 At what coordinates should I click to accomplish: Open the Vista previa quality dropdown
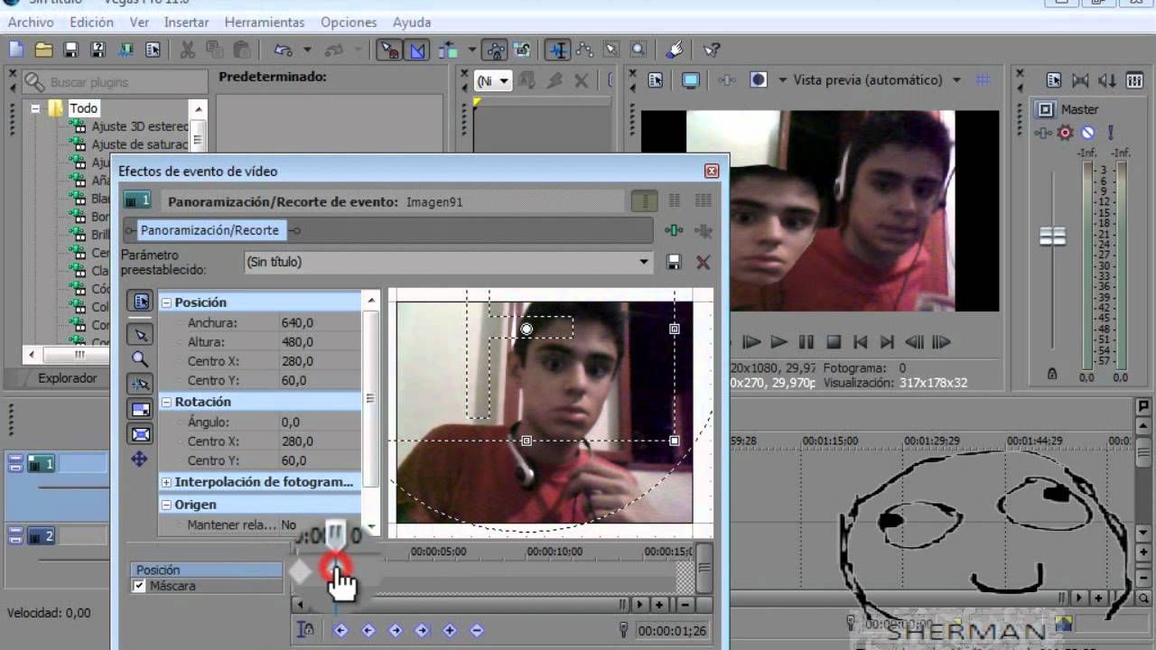pos(956,79)
